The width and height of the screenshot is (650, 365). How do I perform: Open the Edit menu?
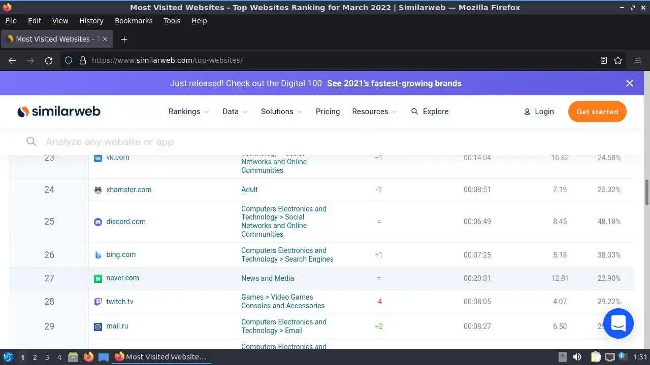tap(35, 21)
